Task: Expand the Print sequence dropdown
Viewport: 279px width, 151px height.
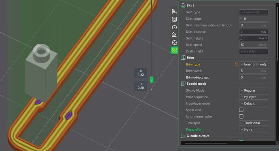Action: [x=254, y=97]
